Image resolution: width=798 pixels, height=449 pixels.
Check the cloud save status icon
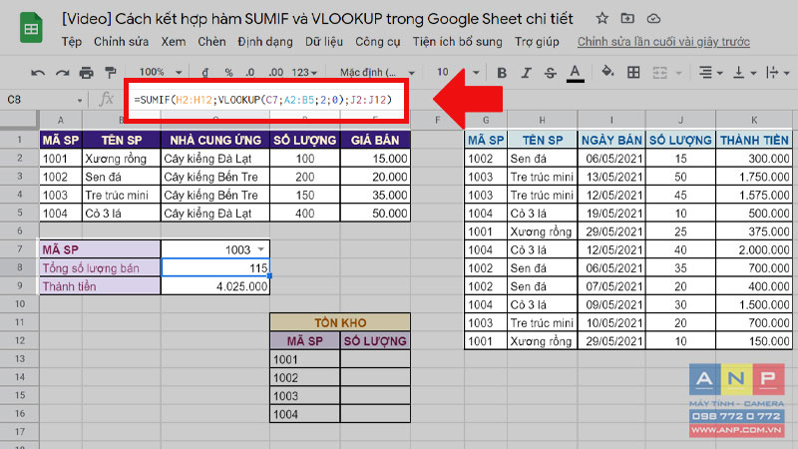[653, 19]
